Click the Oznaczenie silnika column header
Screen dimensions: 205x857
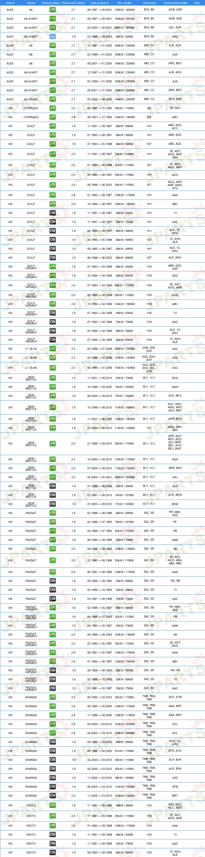coord(176,3)
